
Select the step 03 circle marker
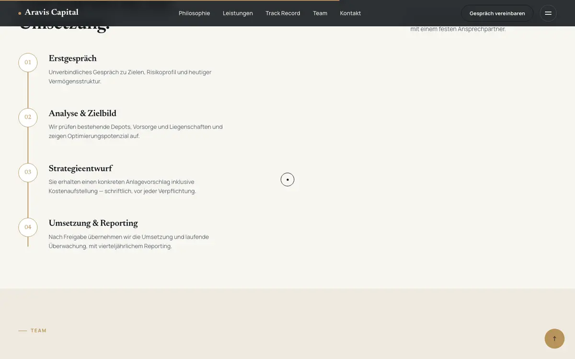tap(28, 172)
